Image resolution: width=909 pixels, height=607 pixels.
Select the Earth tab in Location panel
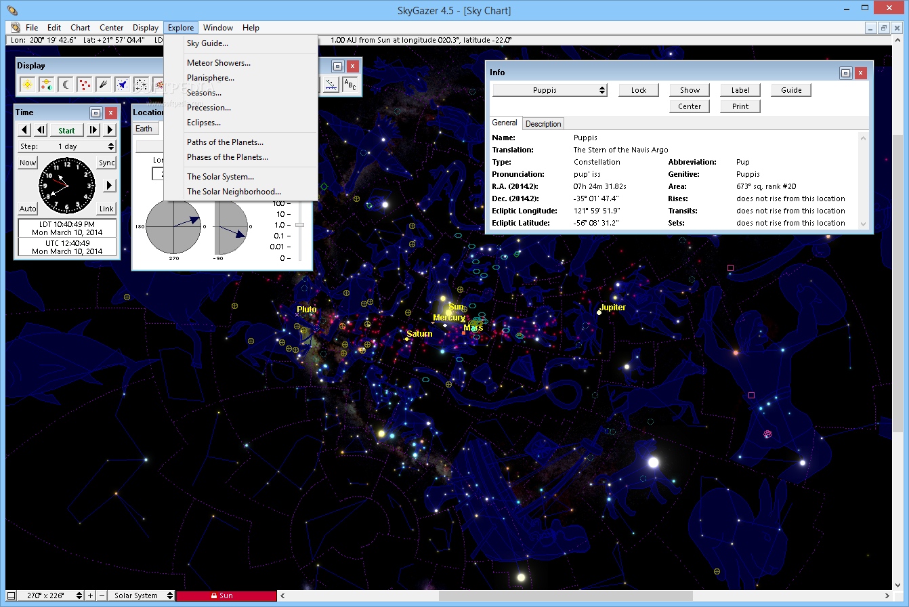[144, 129]
